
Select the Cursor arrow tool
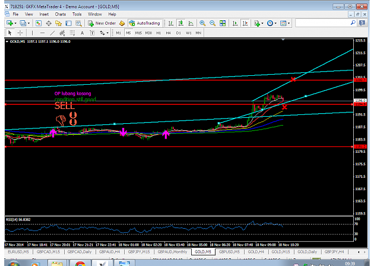(9, 33)
